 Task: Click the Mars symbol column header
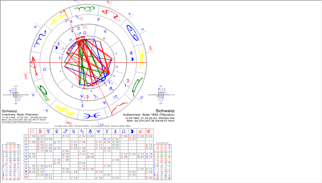pyautogui.click(x=65, y=131)
